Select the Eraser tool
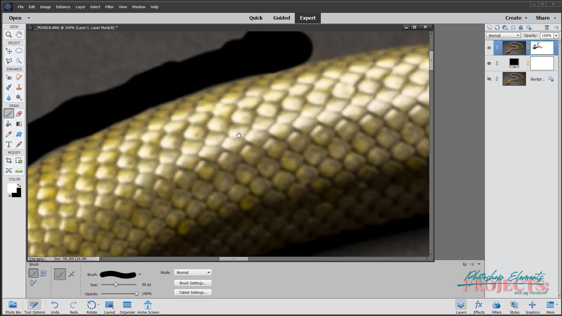 [x=19, y=114]
